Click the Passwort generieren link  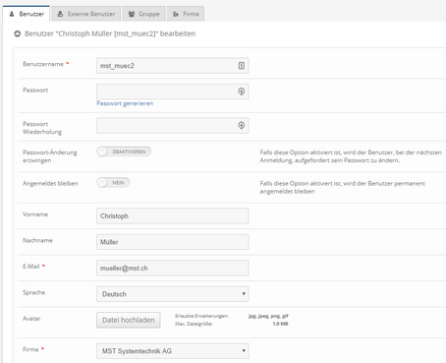(125, 103)
